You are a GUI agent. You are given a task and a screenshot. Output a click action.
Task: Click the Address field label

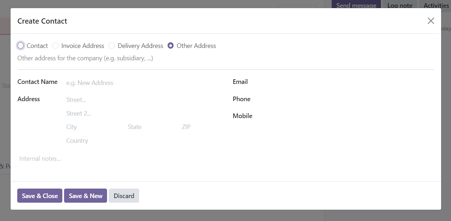29,99
